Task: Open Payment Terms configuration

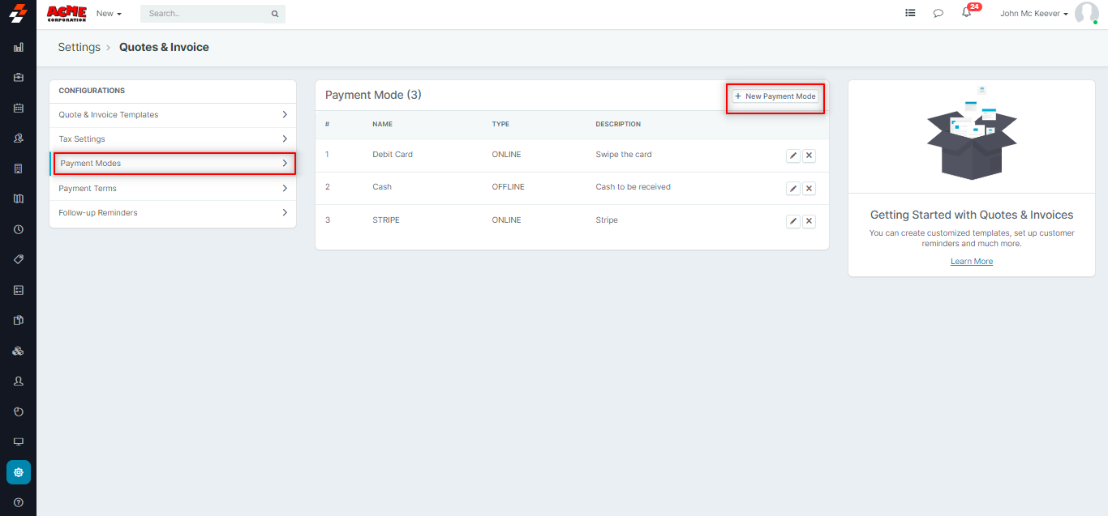Action: [x=173, y=189]
